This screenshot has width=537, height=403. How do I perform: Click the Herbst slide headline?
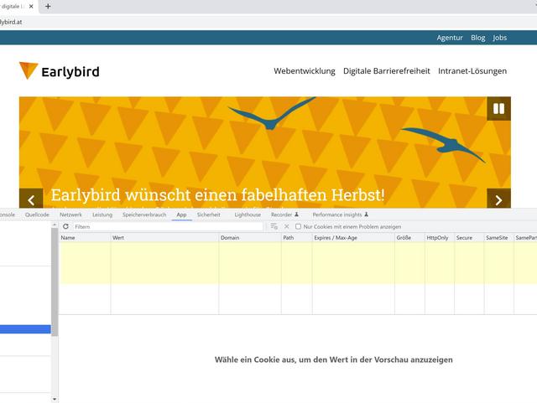[218, 195]
